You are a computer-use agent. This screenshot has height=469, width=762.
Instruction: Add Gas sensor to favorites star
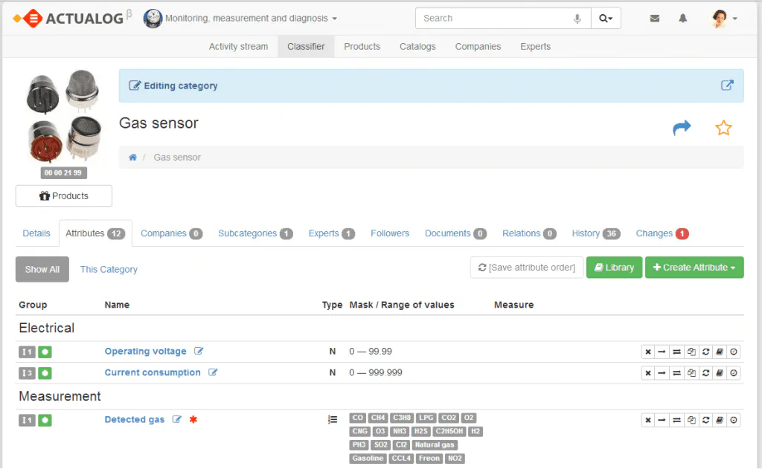point(723,128)
